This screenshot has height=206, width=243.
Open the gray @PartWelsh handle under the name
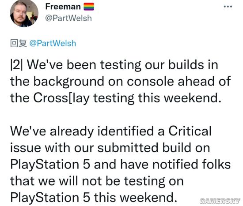[x=68, y=18]
